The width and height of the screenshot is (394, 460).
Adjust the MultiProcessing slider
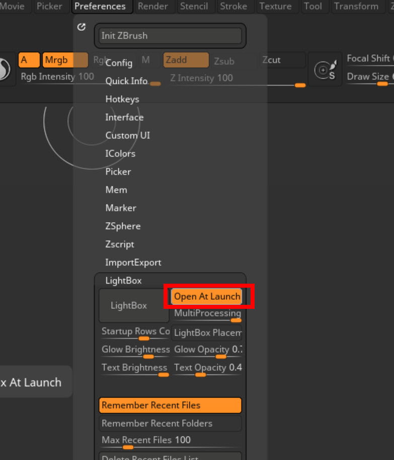[x=207, y=315]
